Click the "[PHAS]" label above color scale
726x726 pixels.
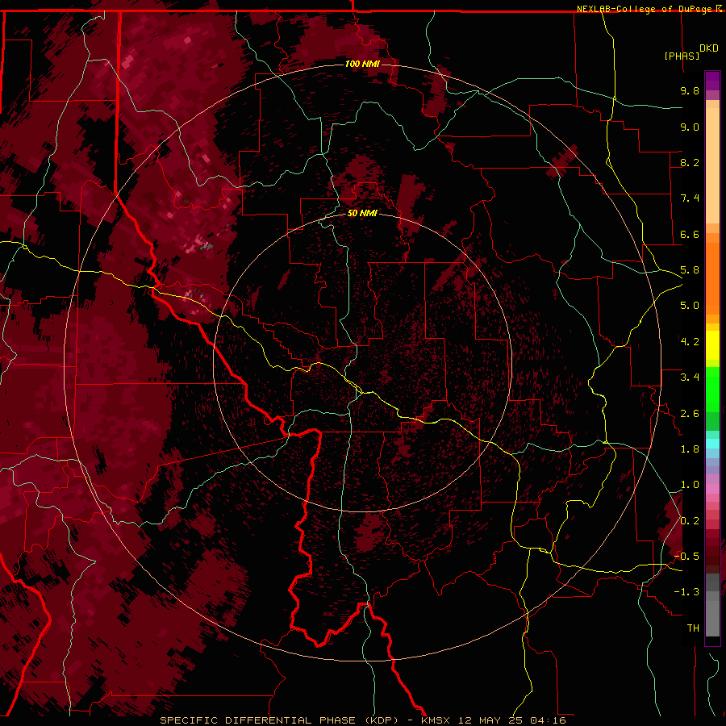click(x=682, y=56)
